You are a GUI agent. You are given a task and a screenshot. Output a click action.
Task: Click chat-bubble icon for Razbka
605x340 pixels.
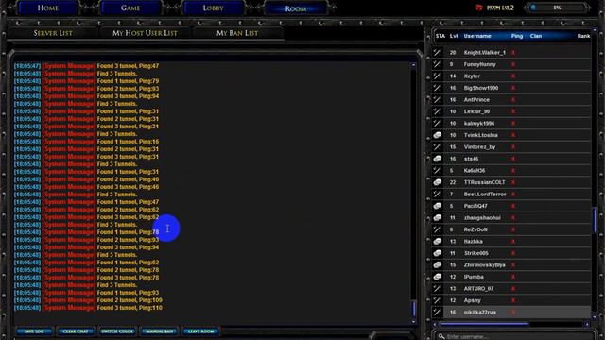437,242
